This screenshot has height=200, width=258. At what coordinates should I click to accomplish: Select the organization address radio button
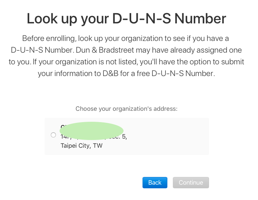[53, 135]
